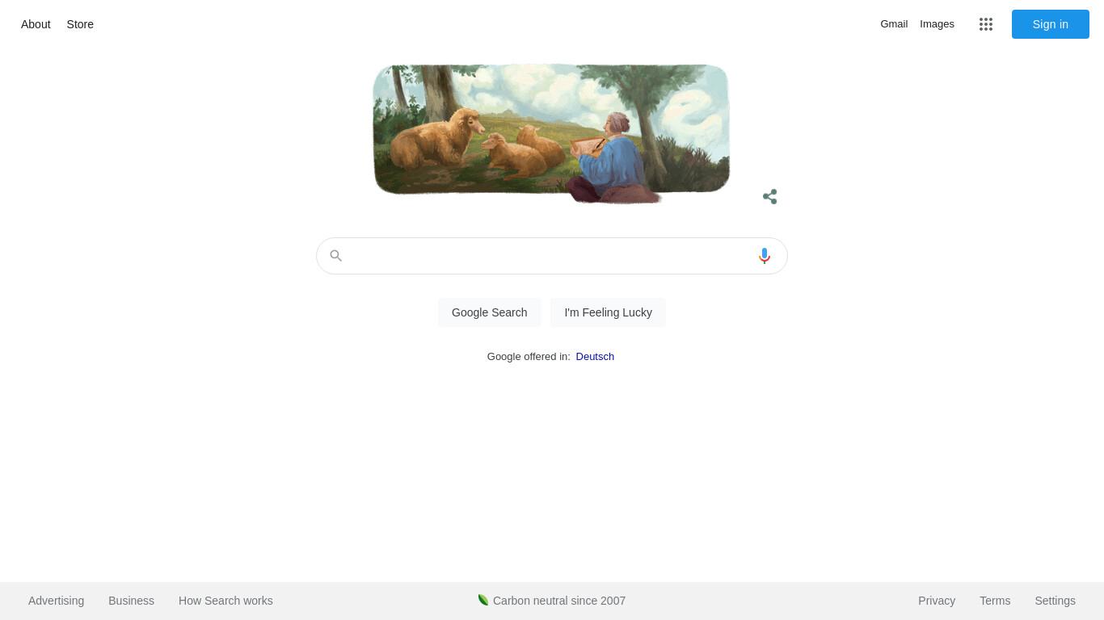Click the Google Search button

[489, 312]
